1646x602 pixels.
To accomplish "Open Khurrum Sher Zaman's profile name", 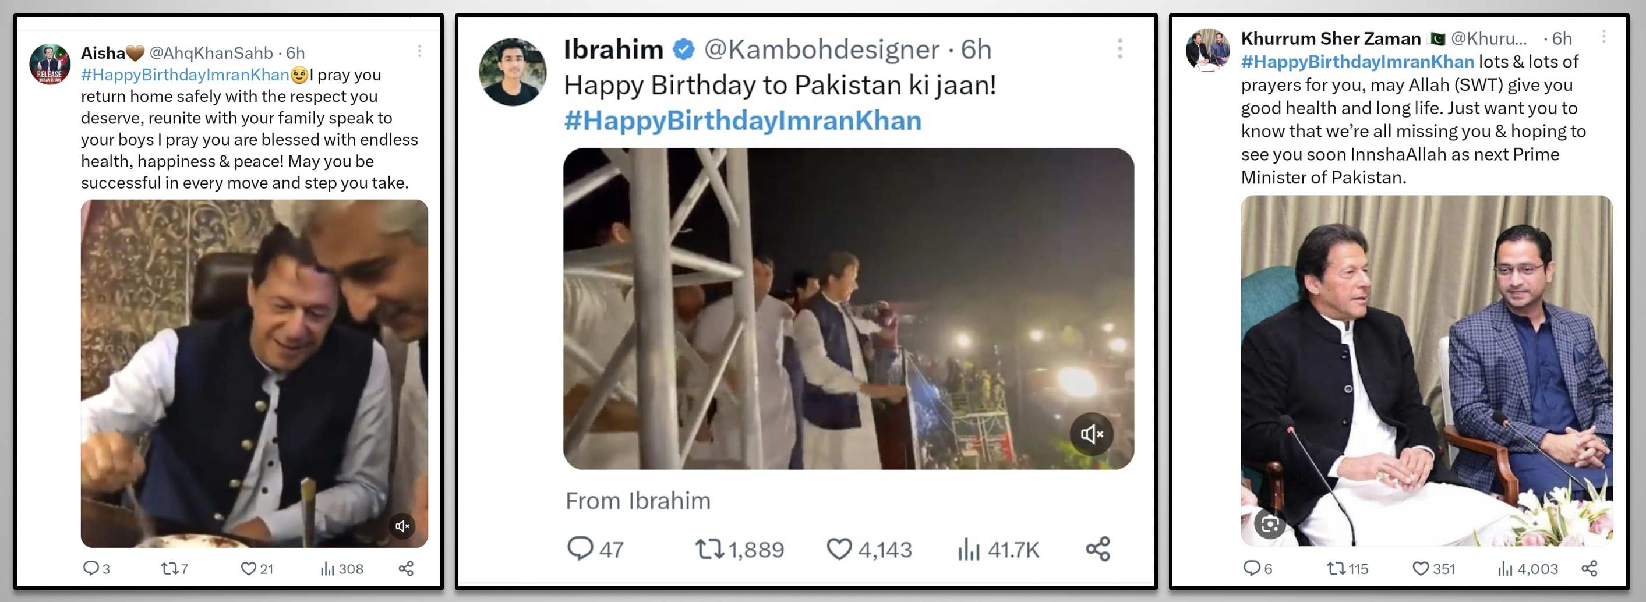I will click(1330, 38).
